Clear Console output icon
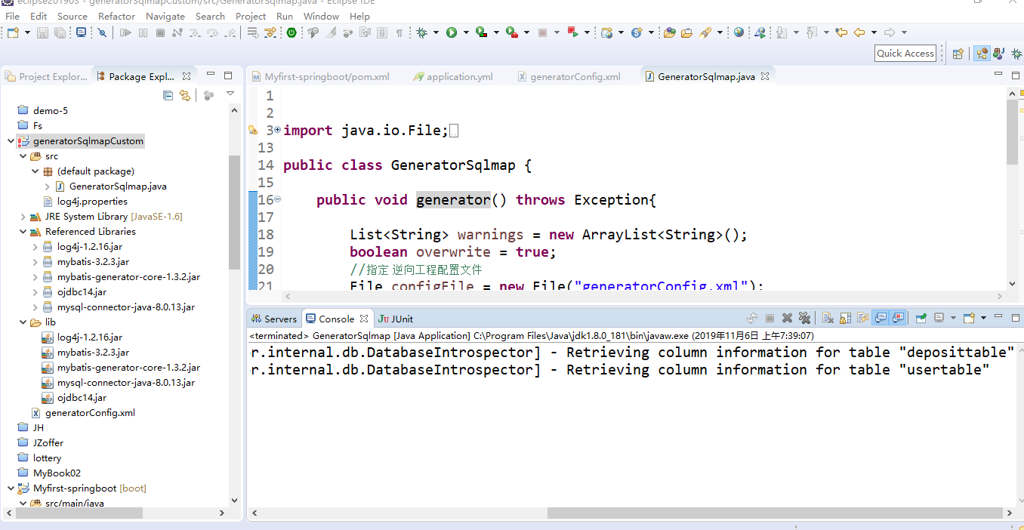The width and height of the screenshot is (1024, 530). click(x=828, y=319)
